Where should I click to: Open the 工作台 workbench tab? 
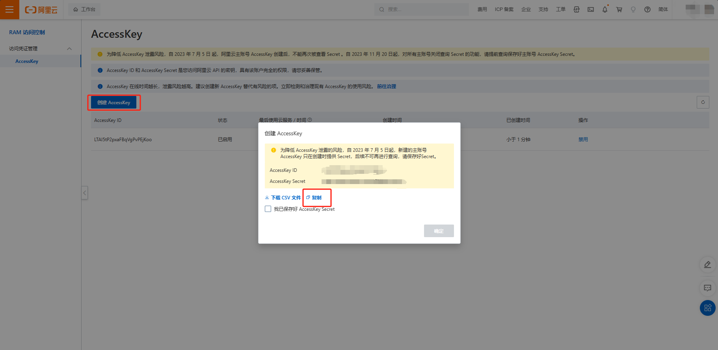pyautogui.click(x=84, y=9)
